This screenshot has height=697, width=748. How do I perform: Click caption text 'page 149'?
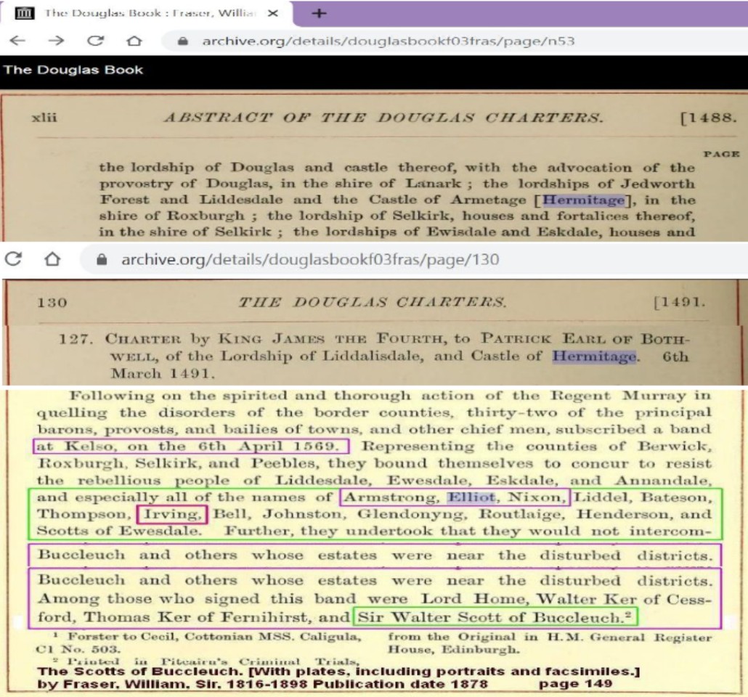[575, 684]
